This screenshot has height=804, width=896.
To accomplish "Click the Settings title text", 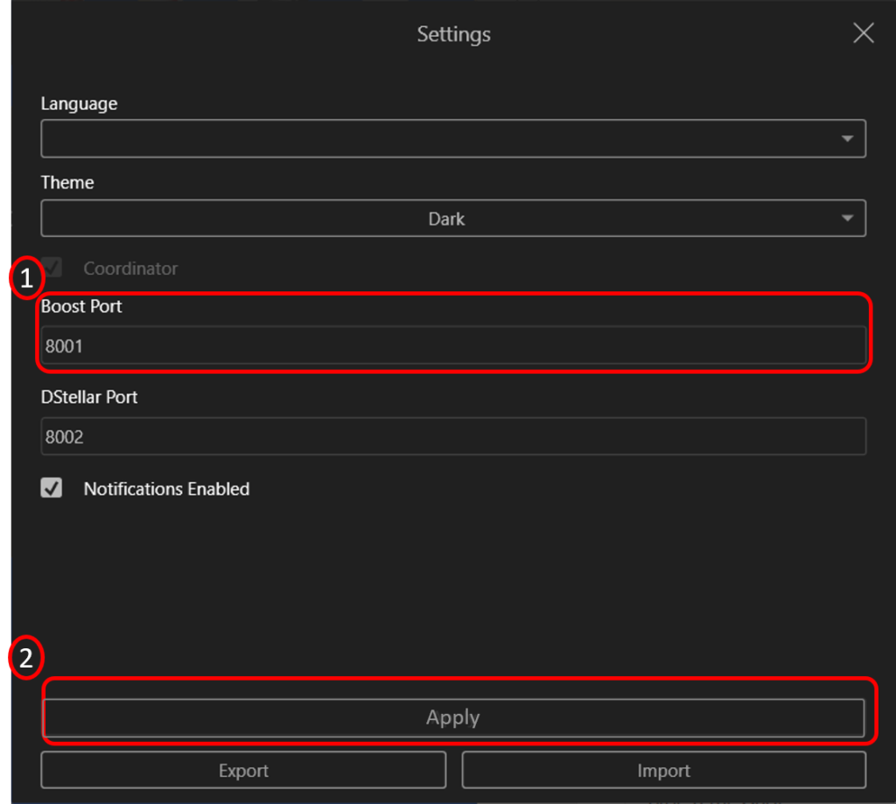I will (453, 35).
